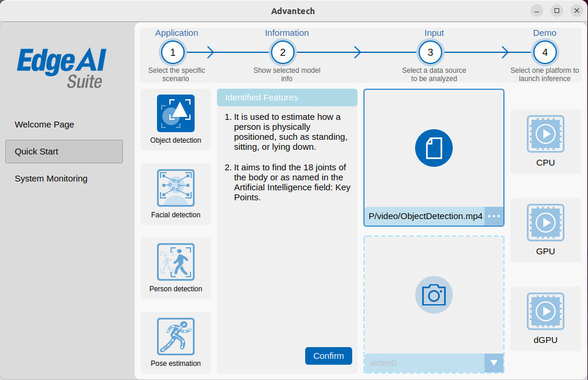588x380 pixels.
Task: Choose the Facial detection scenario icon
Action: (x=175, y=188)
